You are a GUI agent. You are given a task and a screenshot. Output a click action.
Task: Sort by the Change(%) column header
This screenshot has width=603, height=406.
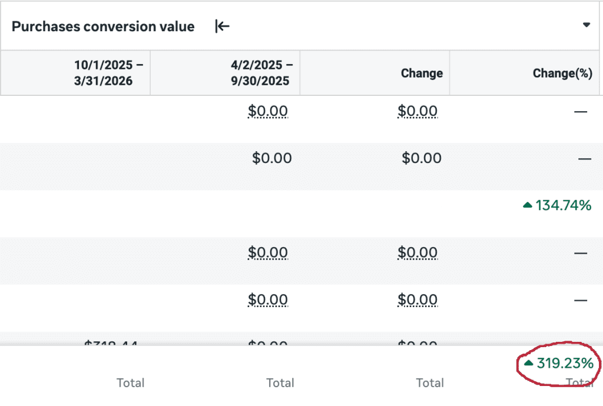(x=562, y=73)
